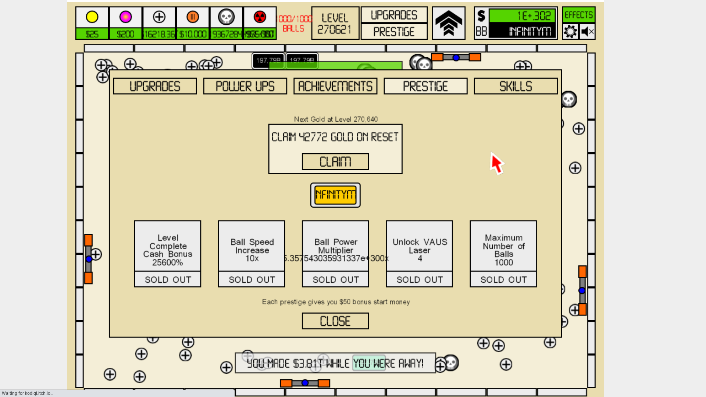Image resolution: width=706 pixels, height=397 pixels.
Task: Click the settings gear icon
Action: [x=570, y=32]
